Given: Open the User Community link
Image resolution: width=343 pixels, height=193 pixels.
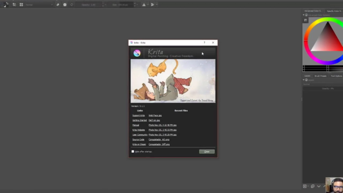Looking at the screenshot, I should [x=140, y=135].
